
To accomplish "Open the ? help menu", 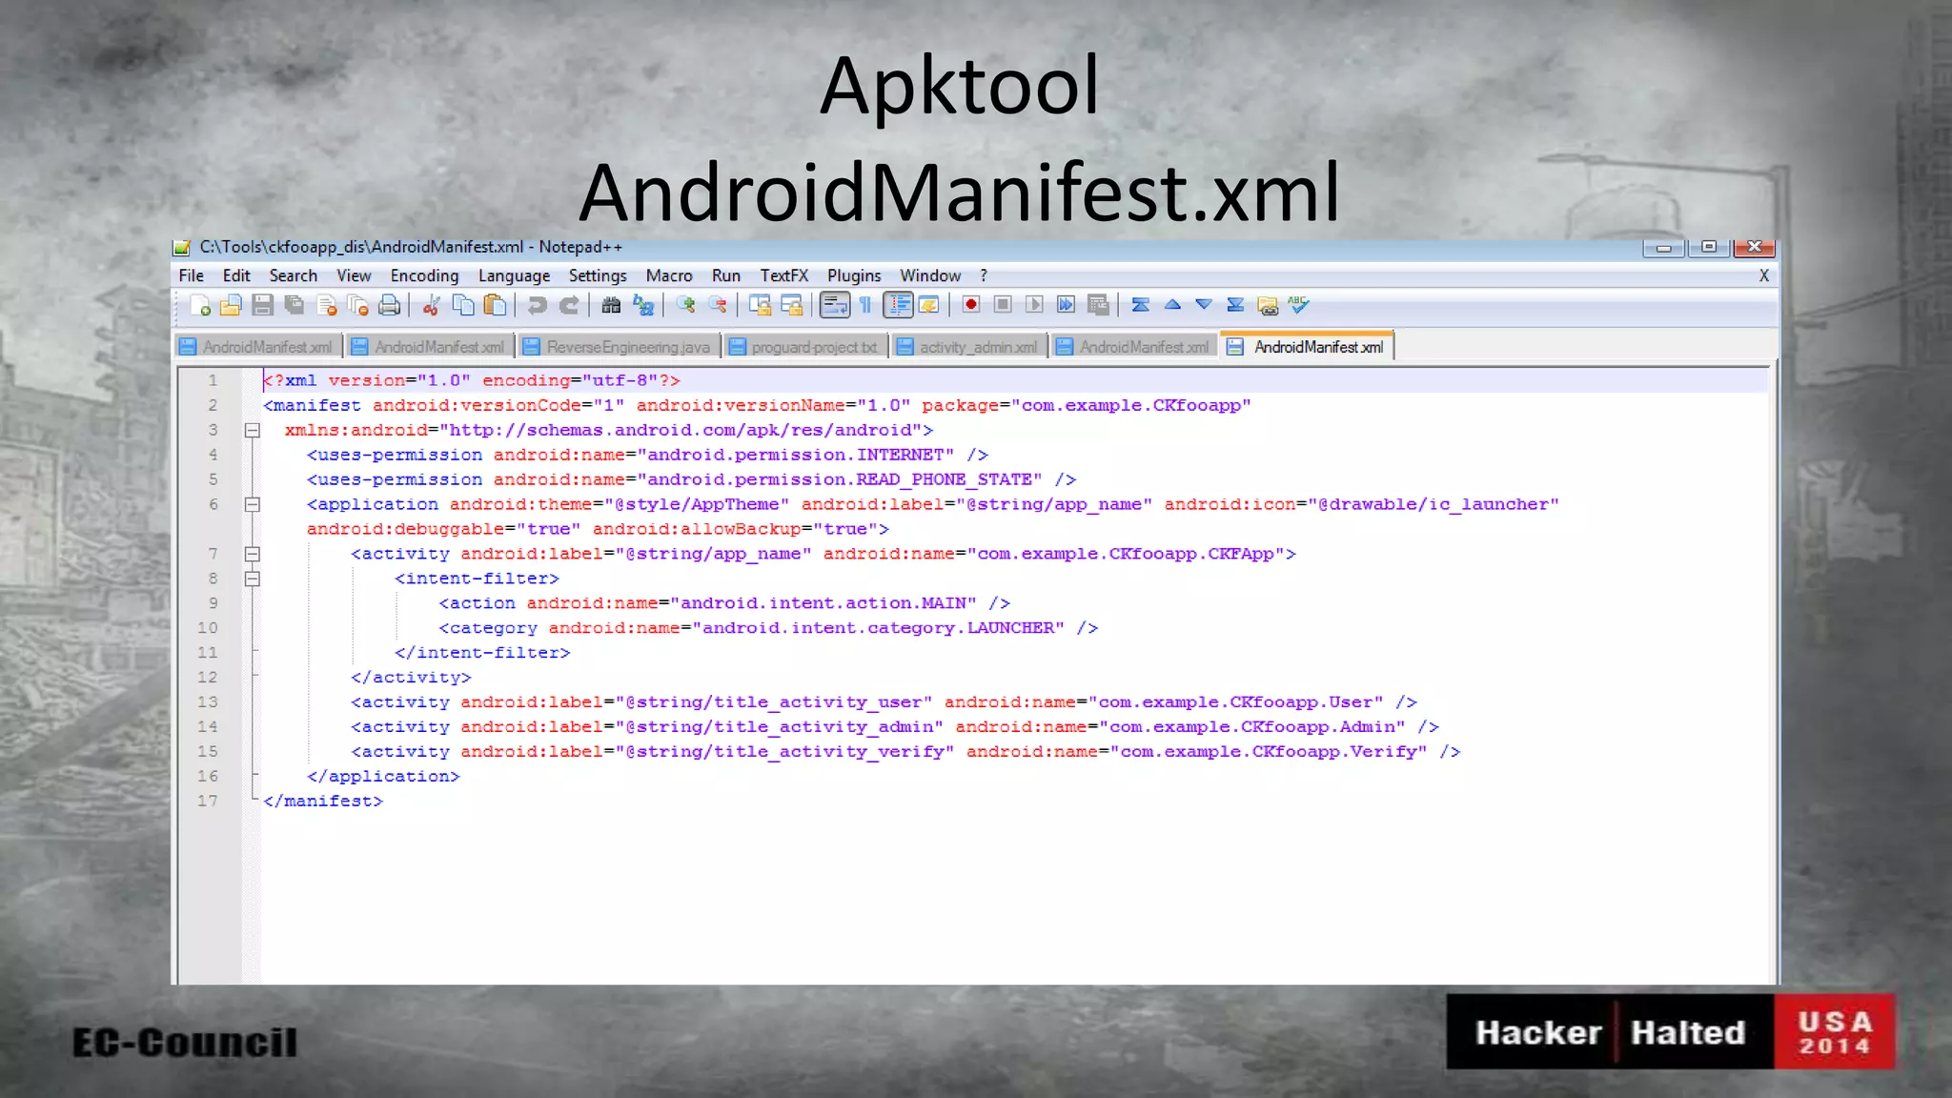I will pyautogui.click(x=984, y=275).
